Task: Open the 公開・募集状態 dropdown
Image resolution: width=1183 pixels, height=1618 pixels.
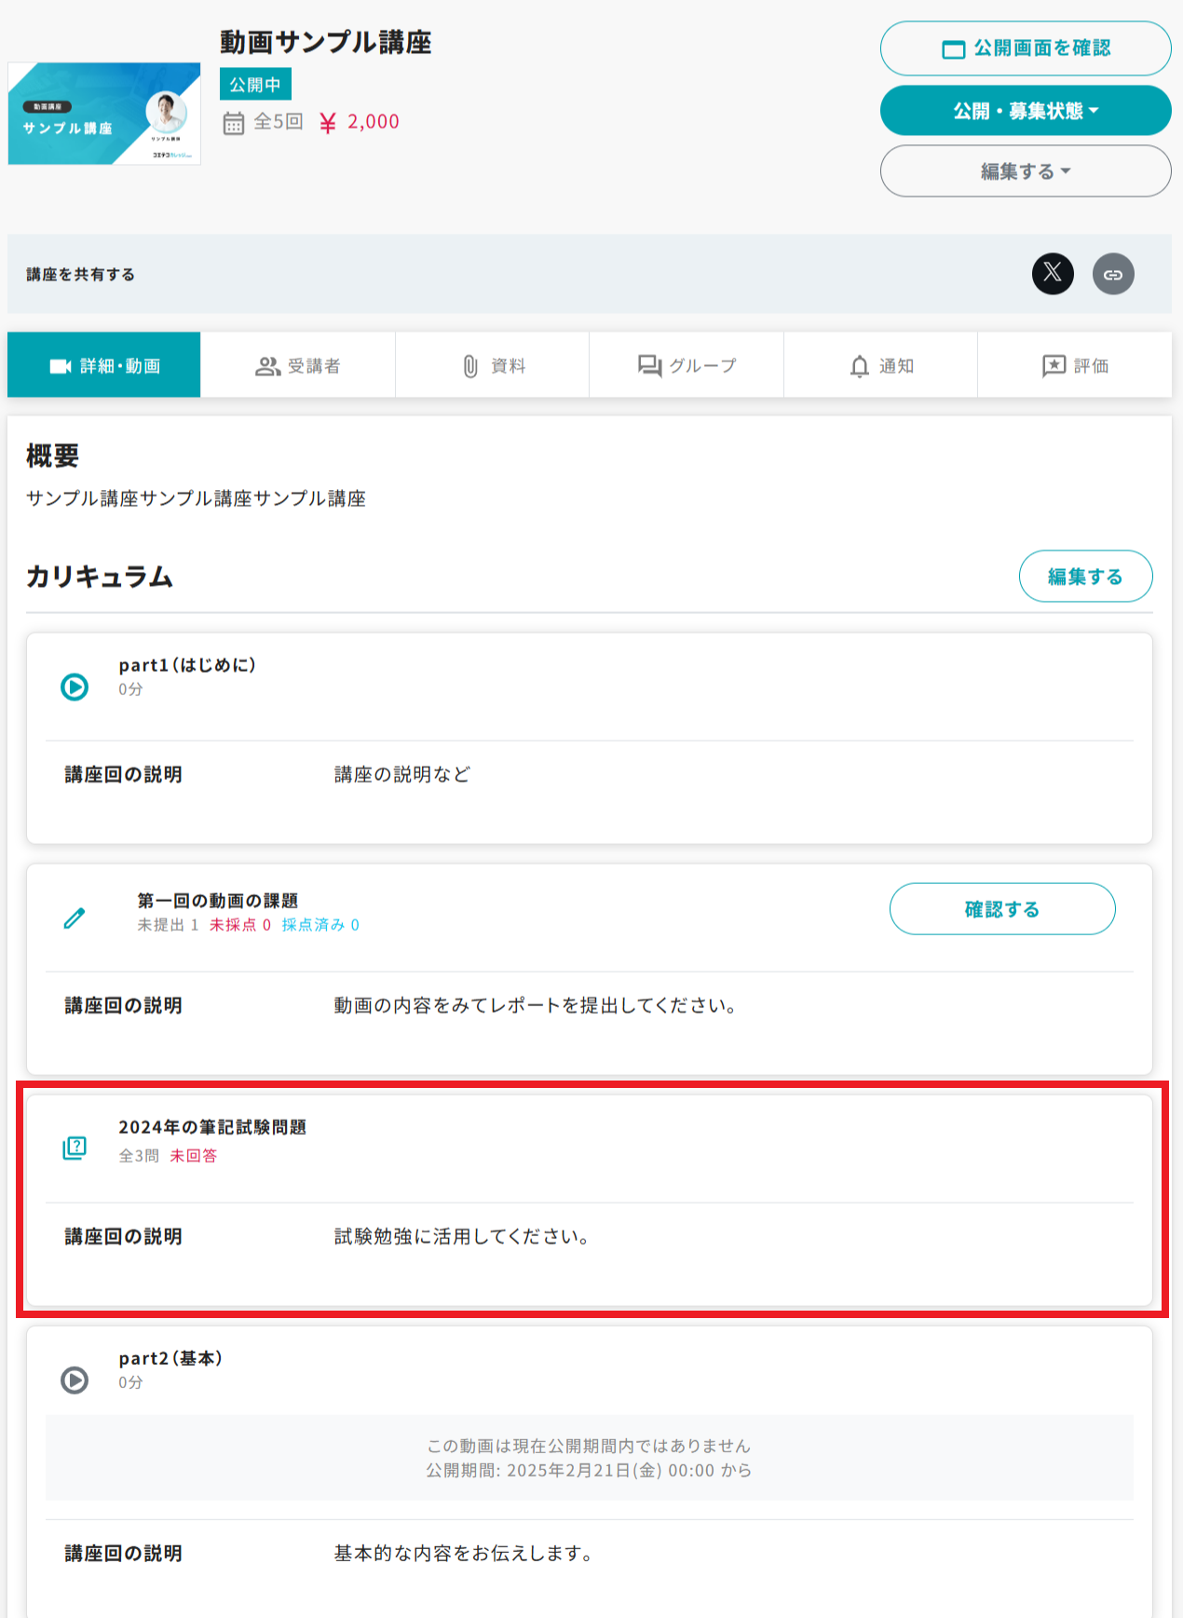Action: click(x=1025, y=111)
